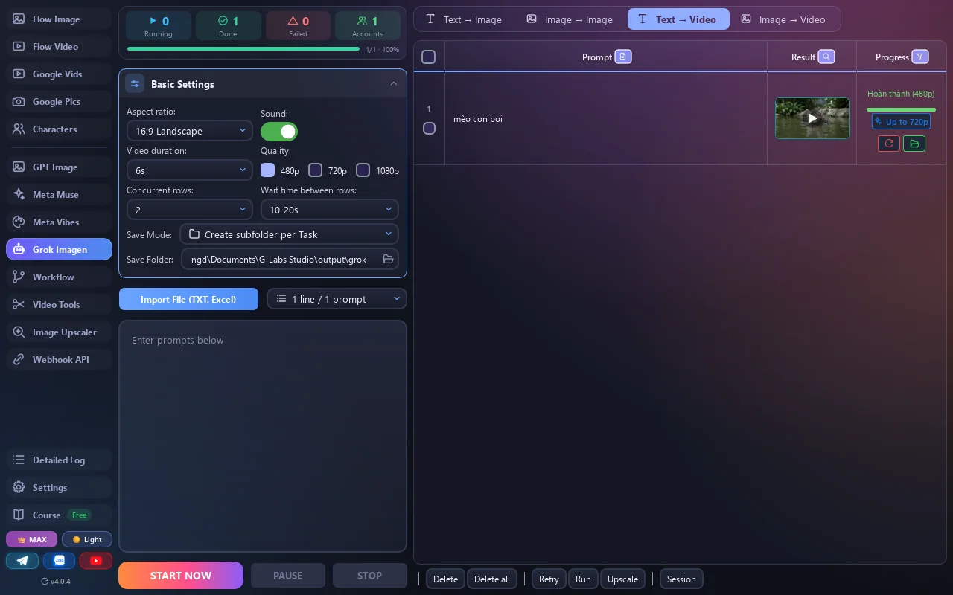Screen dimensions: 953x595
Task: Collapse the Basic Settings panel
Action: pos(394,83)
